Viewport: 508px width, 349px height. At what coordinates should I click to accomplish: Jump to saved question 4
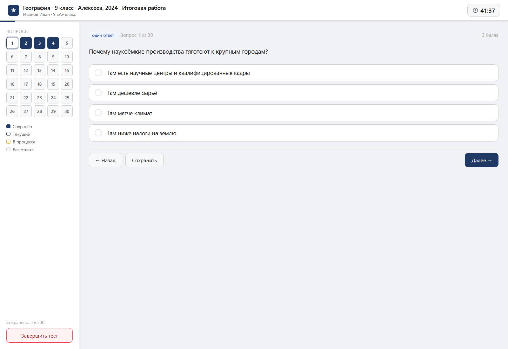[53, 43]
